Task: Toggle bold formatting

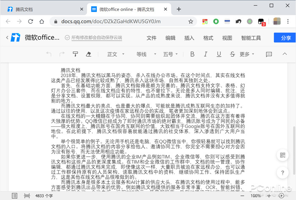Action: pyautogui.click(x=192, y=54)
